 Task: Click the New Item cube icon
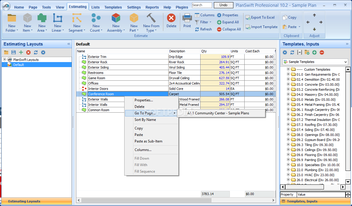28,18
